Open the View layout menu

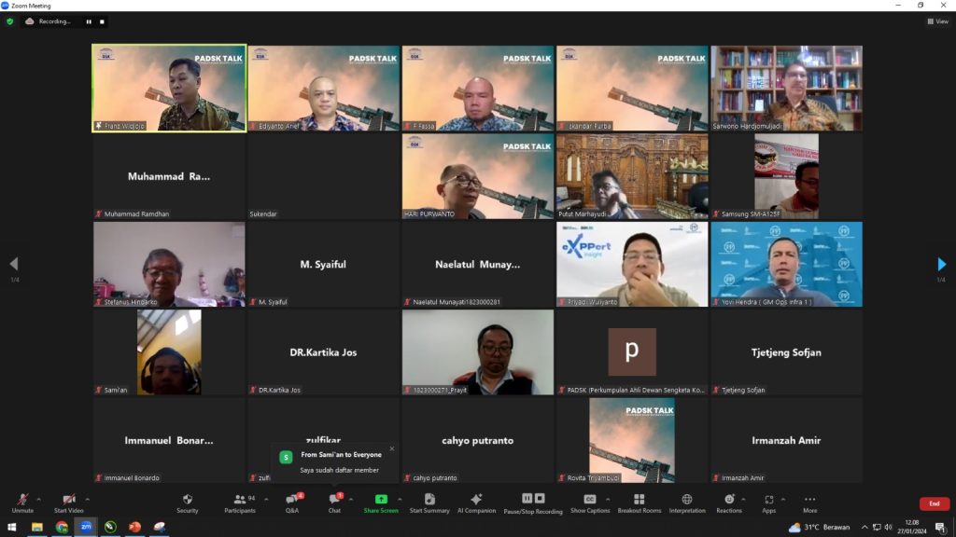(x=937, y=21)
